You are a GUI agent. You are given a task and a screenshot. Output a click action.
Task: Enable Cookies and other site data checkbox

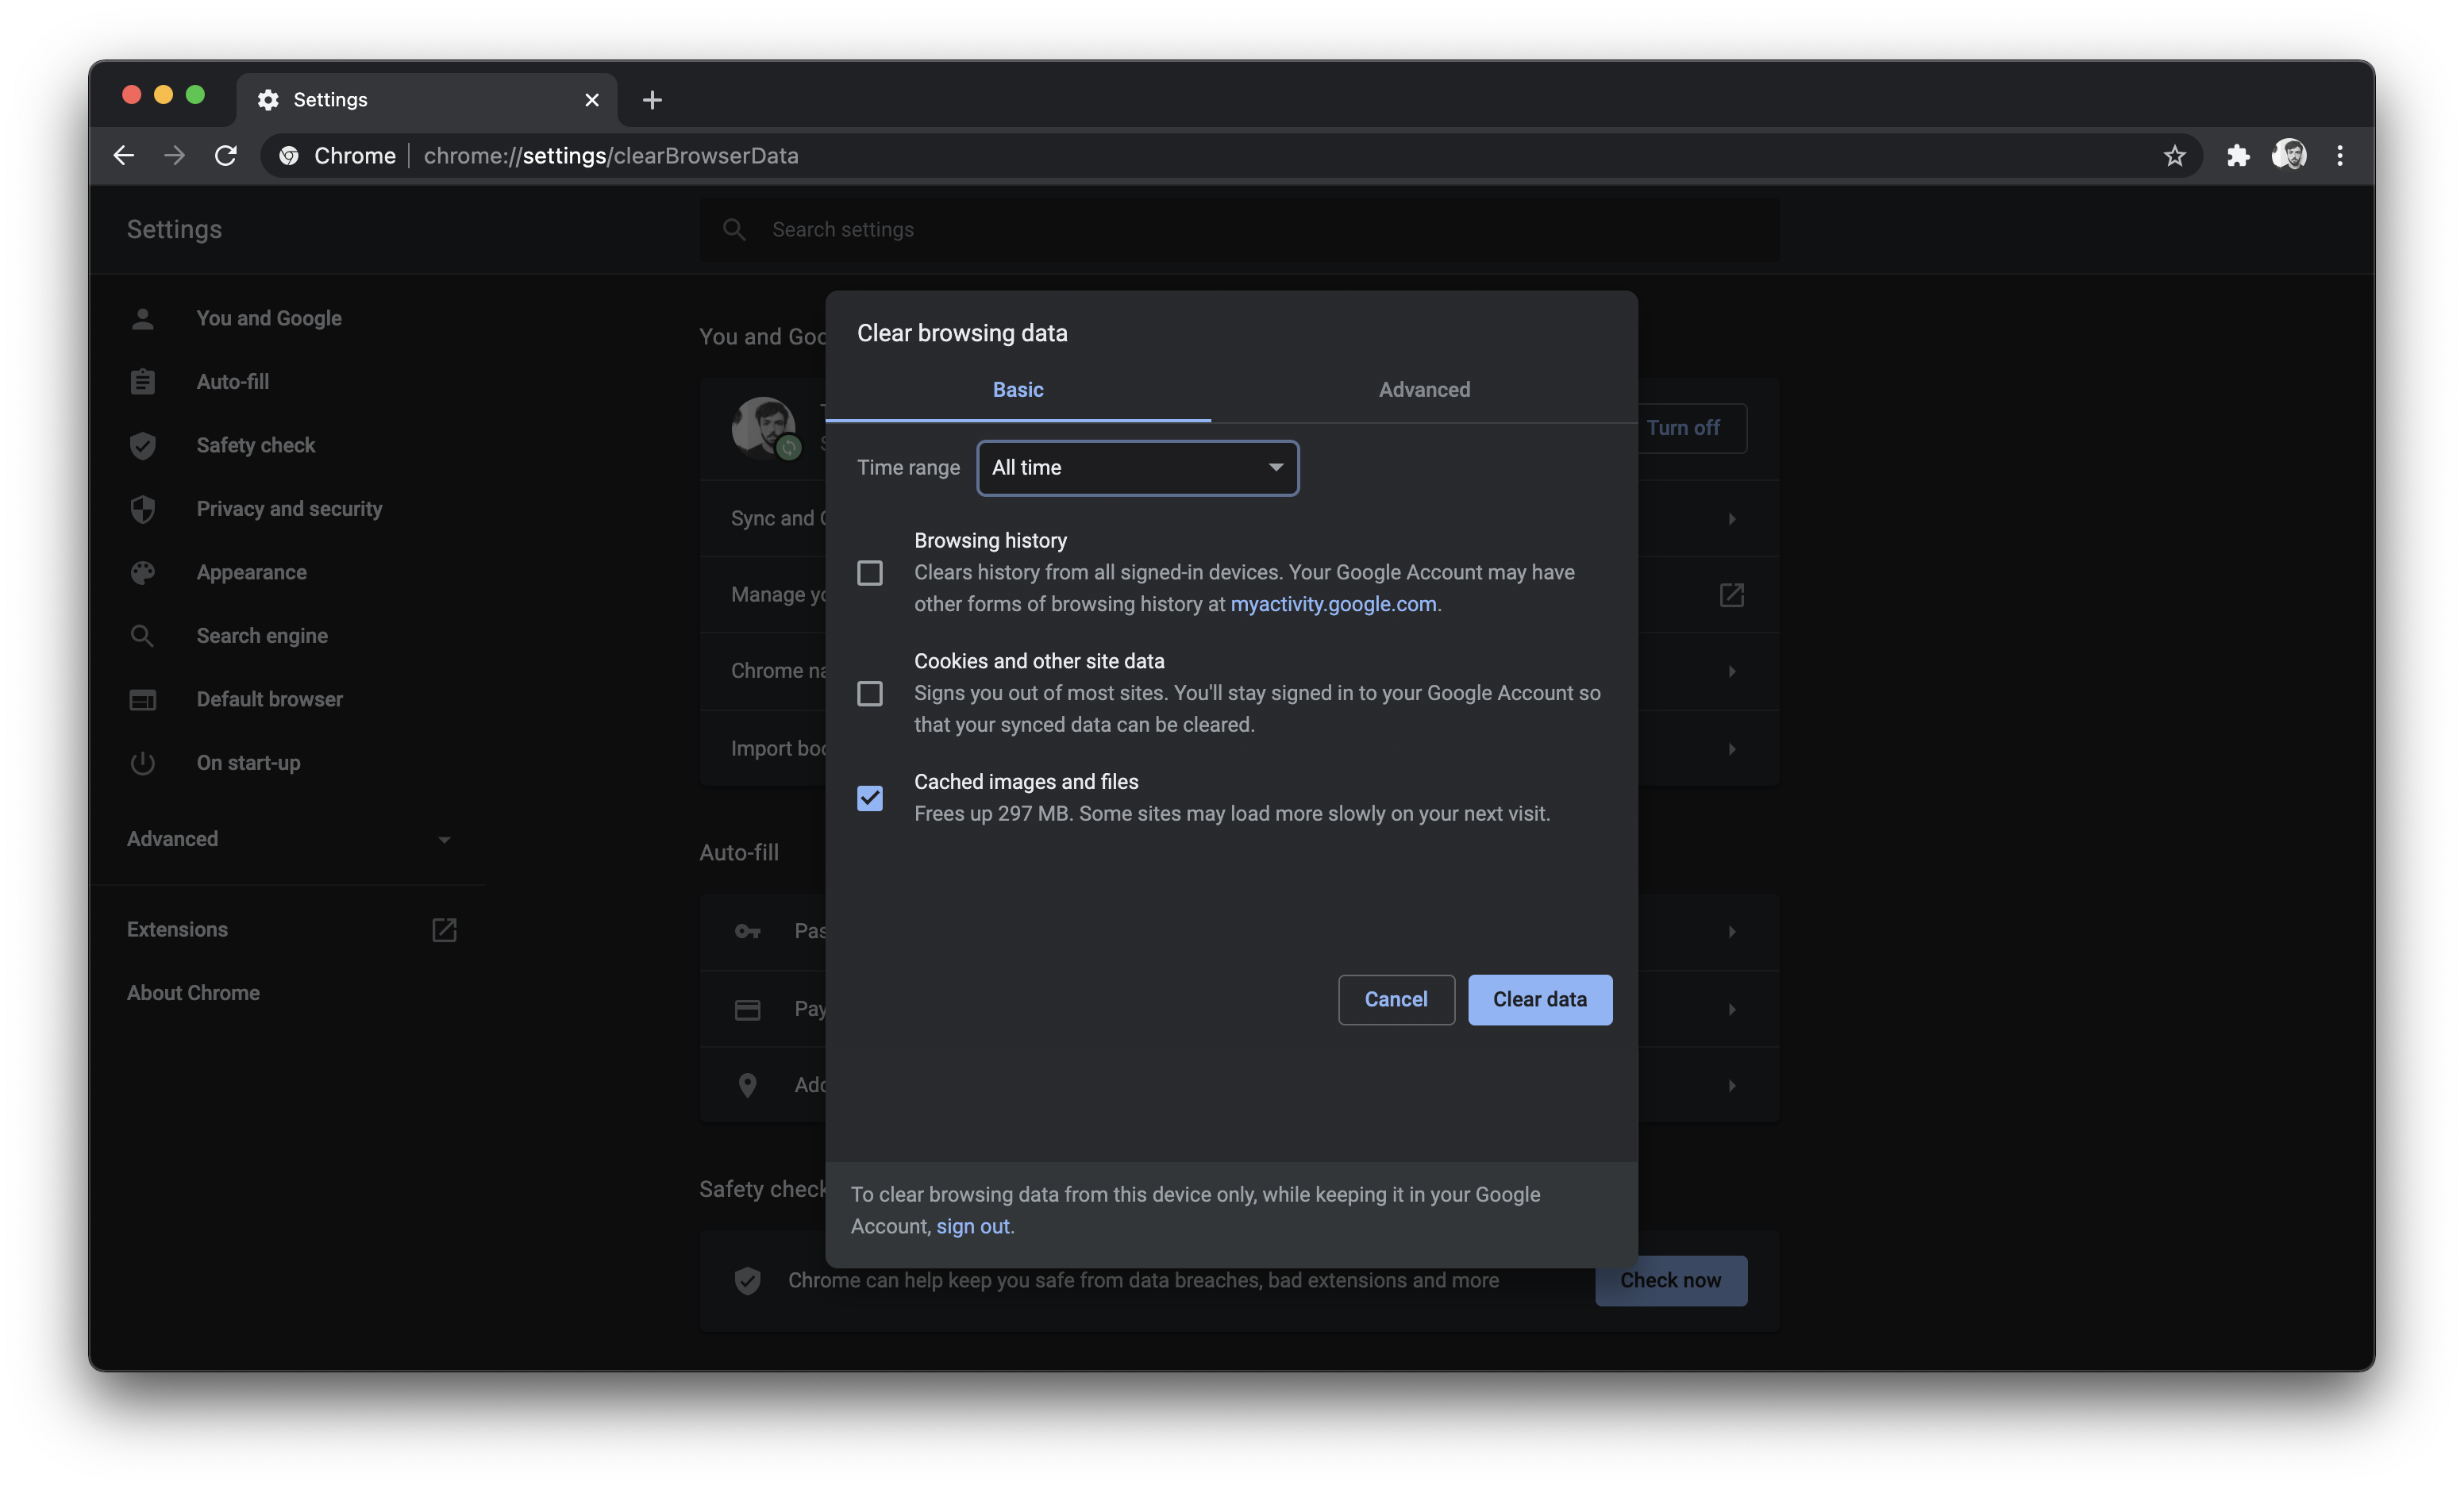(869, 693)
